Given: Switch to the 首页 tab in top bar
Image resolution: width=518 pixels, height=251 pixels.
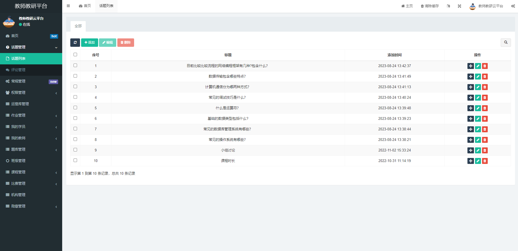Looking at the screenshot, I should point(85,6).
